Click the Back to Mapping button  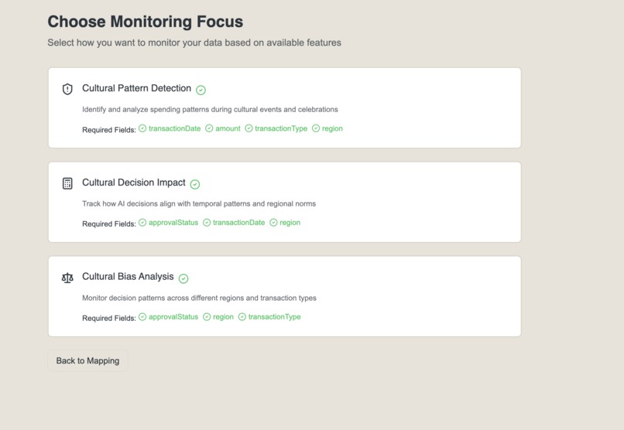87,361
